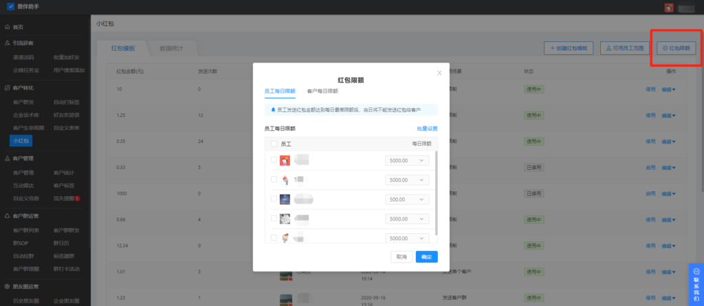The height and width of the screenshot is (306, 704).
Task: Click the 微伴助手 logo icon
Action: point(11,7)
